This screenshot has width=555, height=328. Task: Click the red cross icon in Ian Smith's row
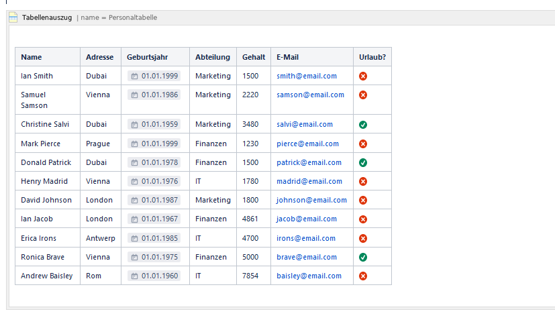363,76
